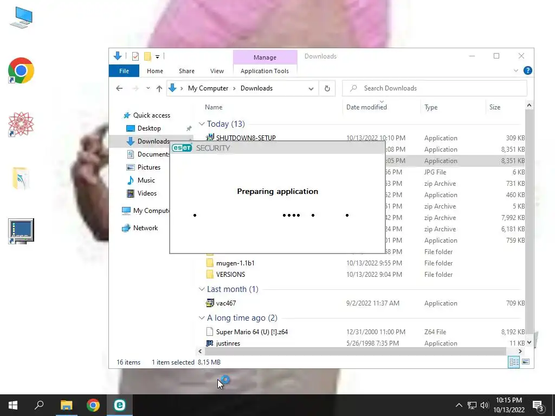Screen dimensions: 555x416
Task: Click File Explorer on the taskbar
Action: point(66,405)
